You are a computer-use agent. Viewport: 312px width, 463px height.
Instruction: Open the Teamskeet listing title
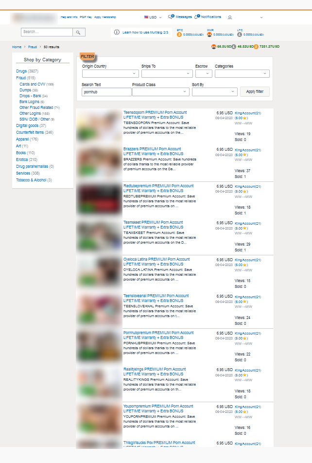tap(153, 225)
